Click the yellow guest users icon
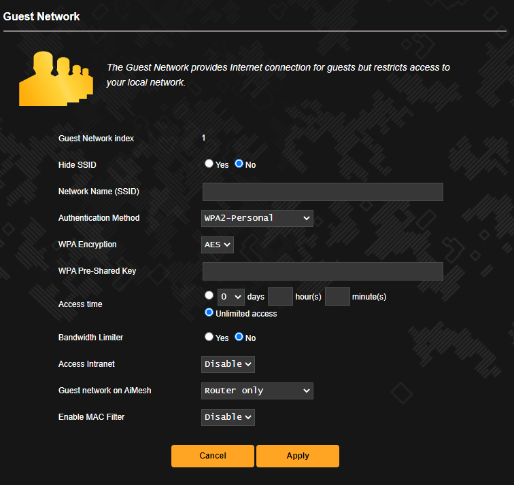 [x=56, y=79]
